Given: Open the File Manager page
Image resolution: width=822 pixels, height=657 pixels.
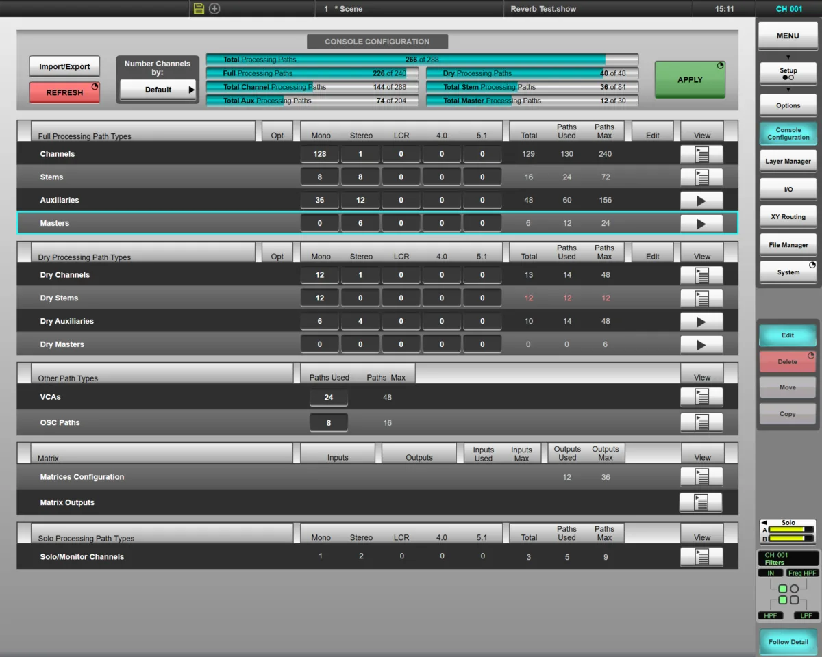Looking at the screenshot, I should click(x=788, y=244).
